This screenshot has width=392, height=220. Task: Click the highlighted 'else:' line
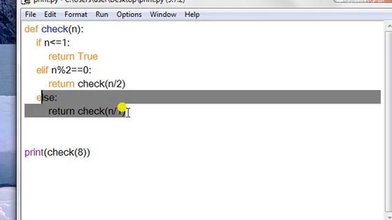coord(47,98)
